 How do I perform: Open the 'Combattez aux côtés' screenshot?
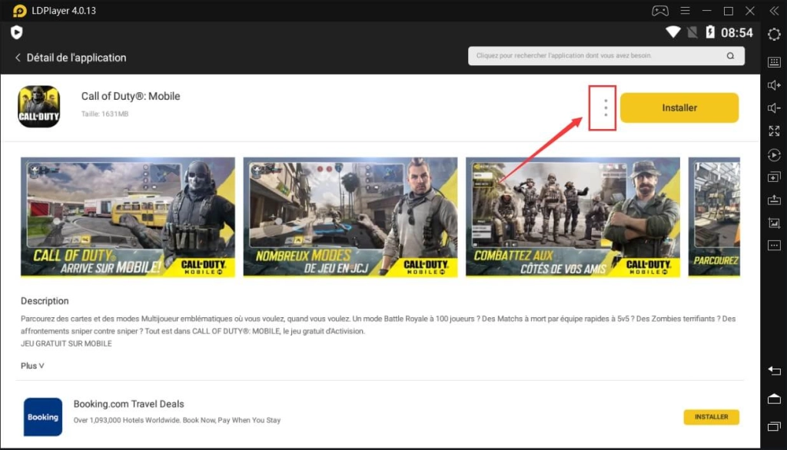coord(573,217)
